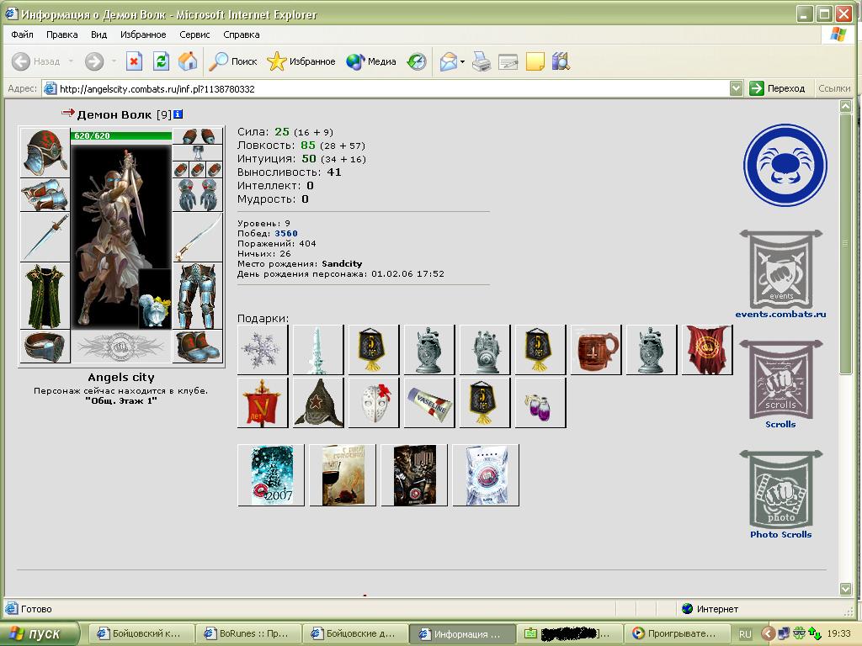Click the helmet equipment slot
The height and width of the screenshot is (646, 862).
click(x=45, y=152)
